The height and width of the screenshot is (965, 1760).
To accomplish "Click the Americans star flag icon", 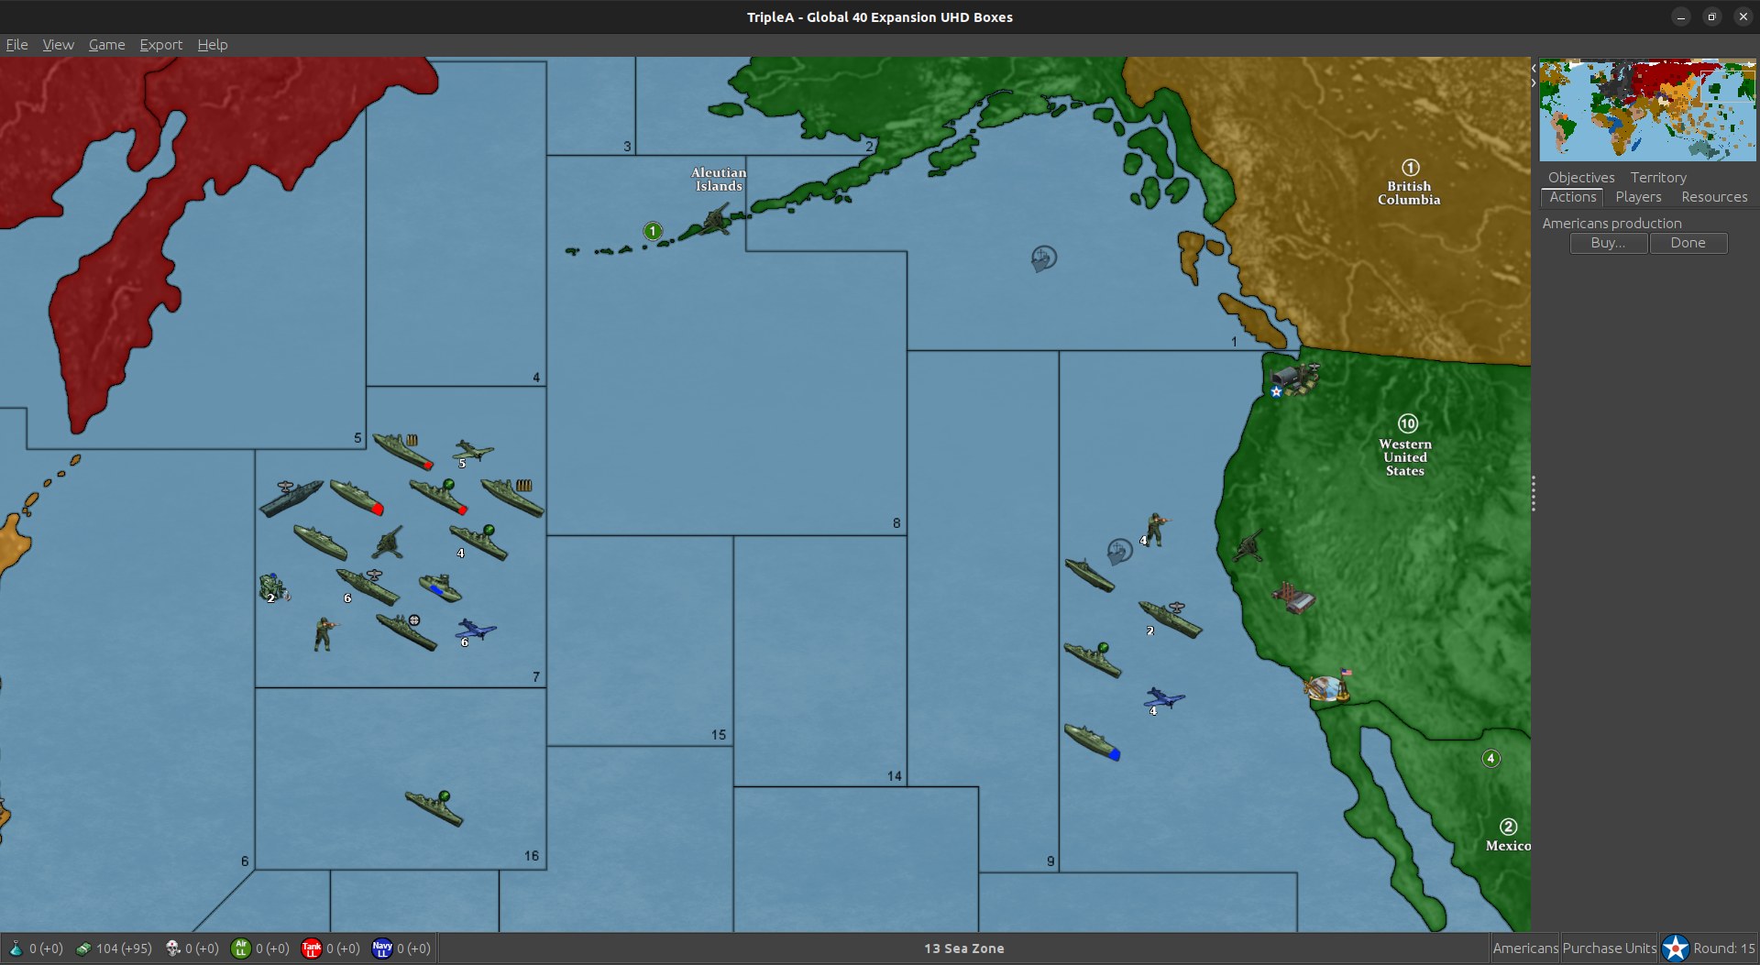I will click(1676, 949).
